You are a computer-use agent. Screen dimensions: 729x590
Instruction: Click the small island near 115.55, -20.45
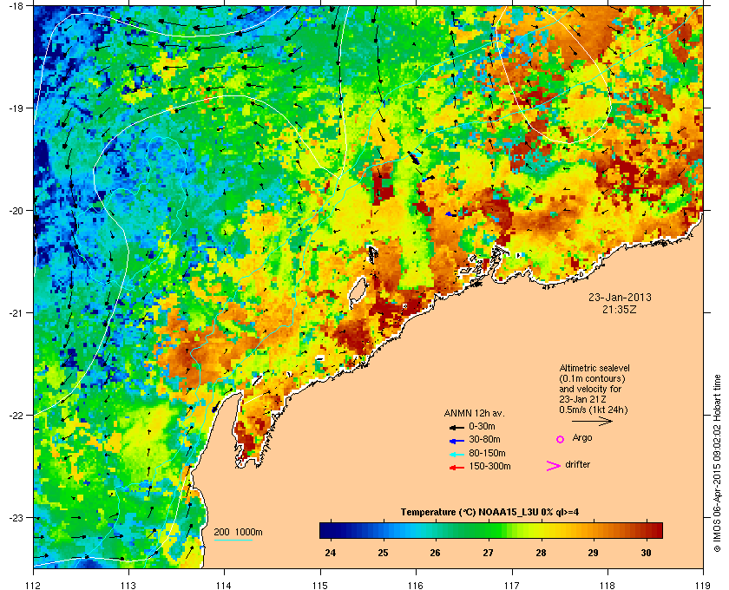click(373, 254)
